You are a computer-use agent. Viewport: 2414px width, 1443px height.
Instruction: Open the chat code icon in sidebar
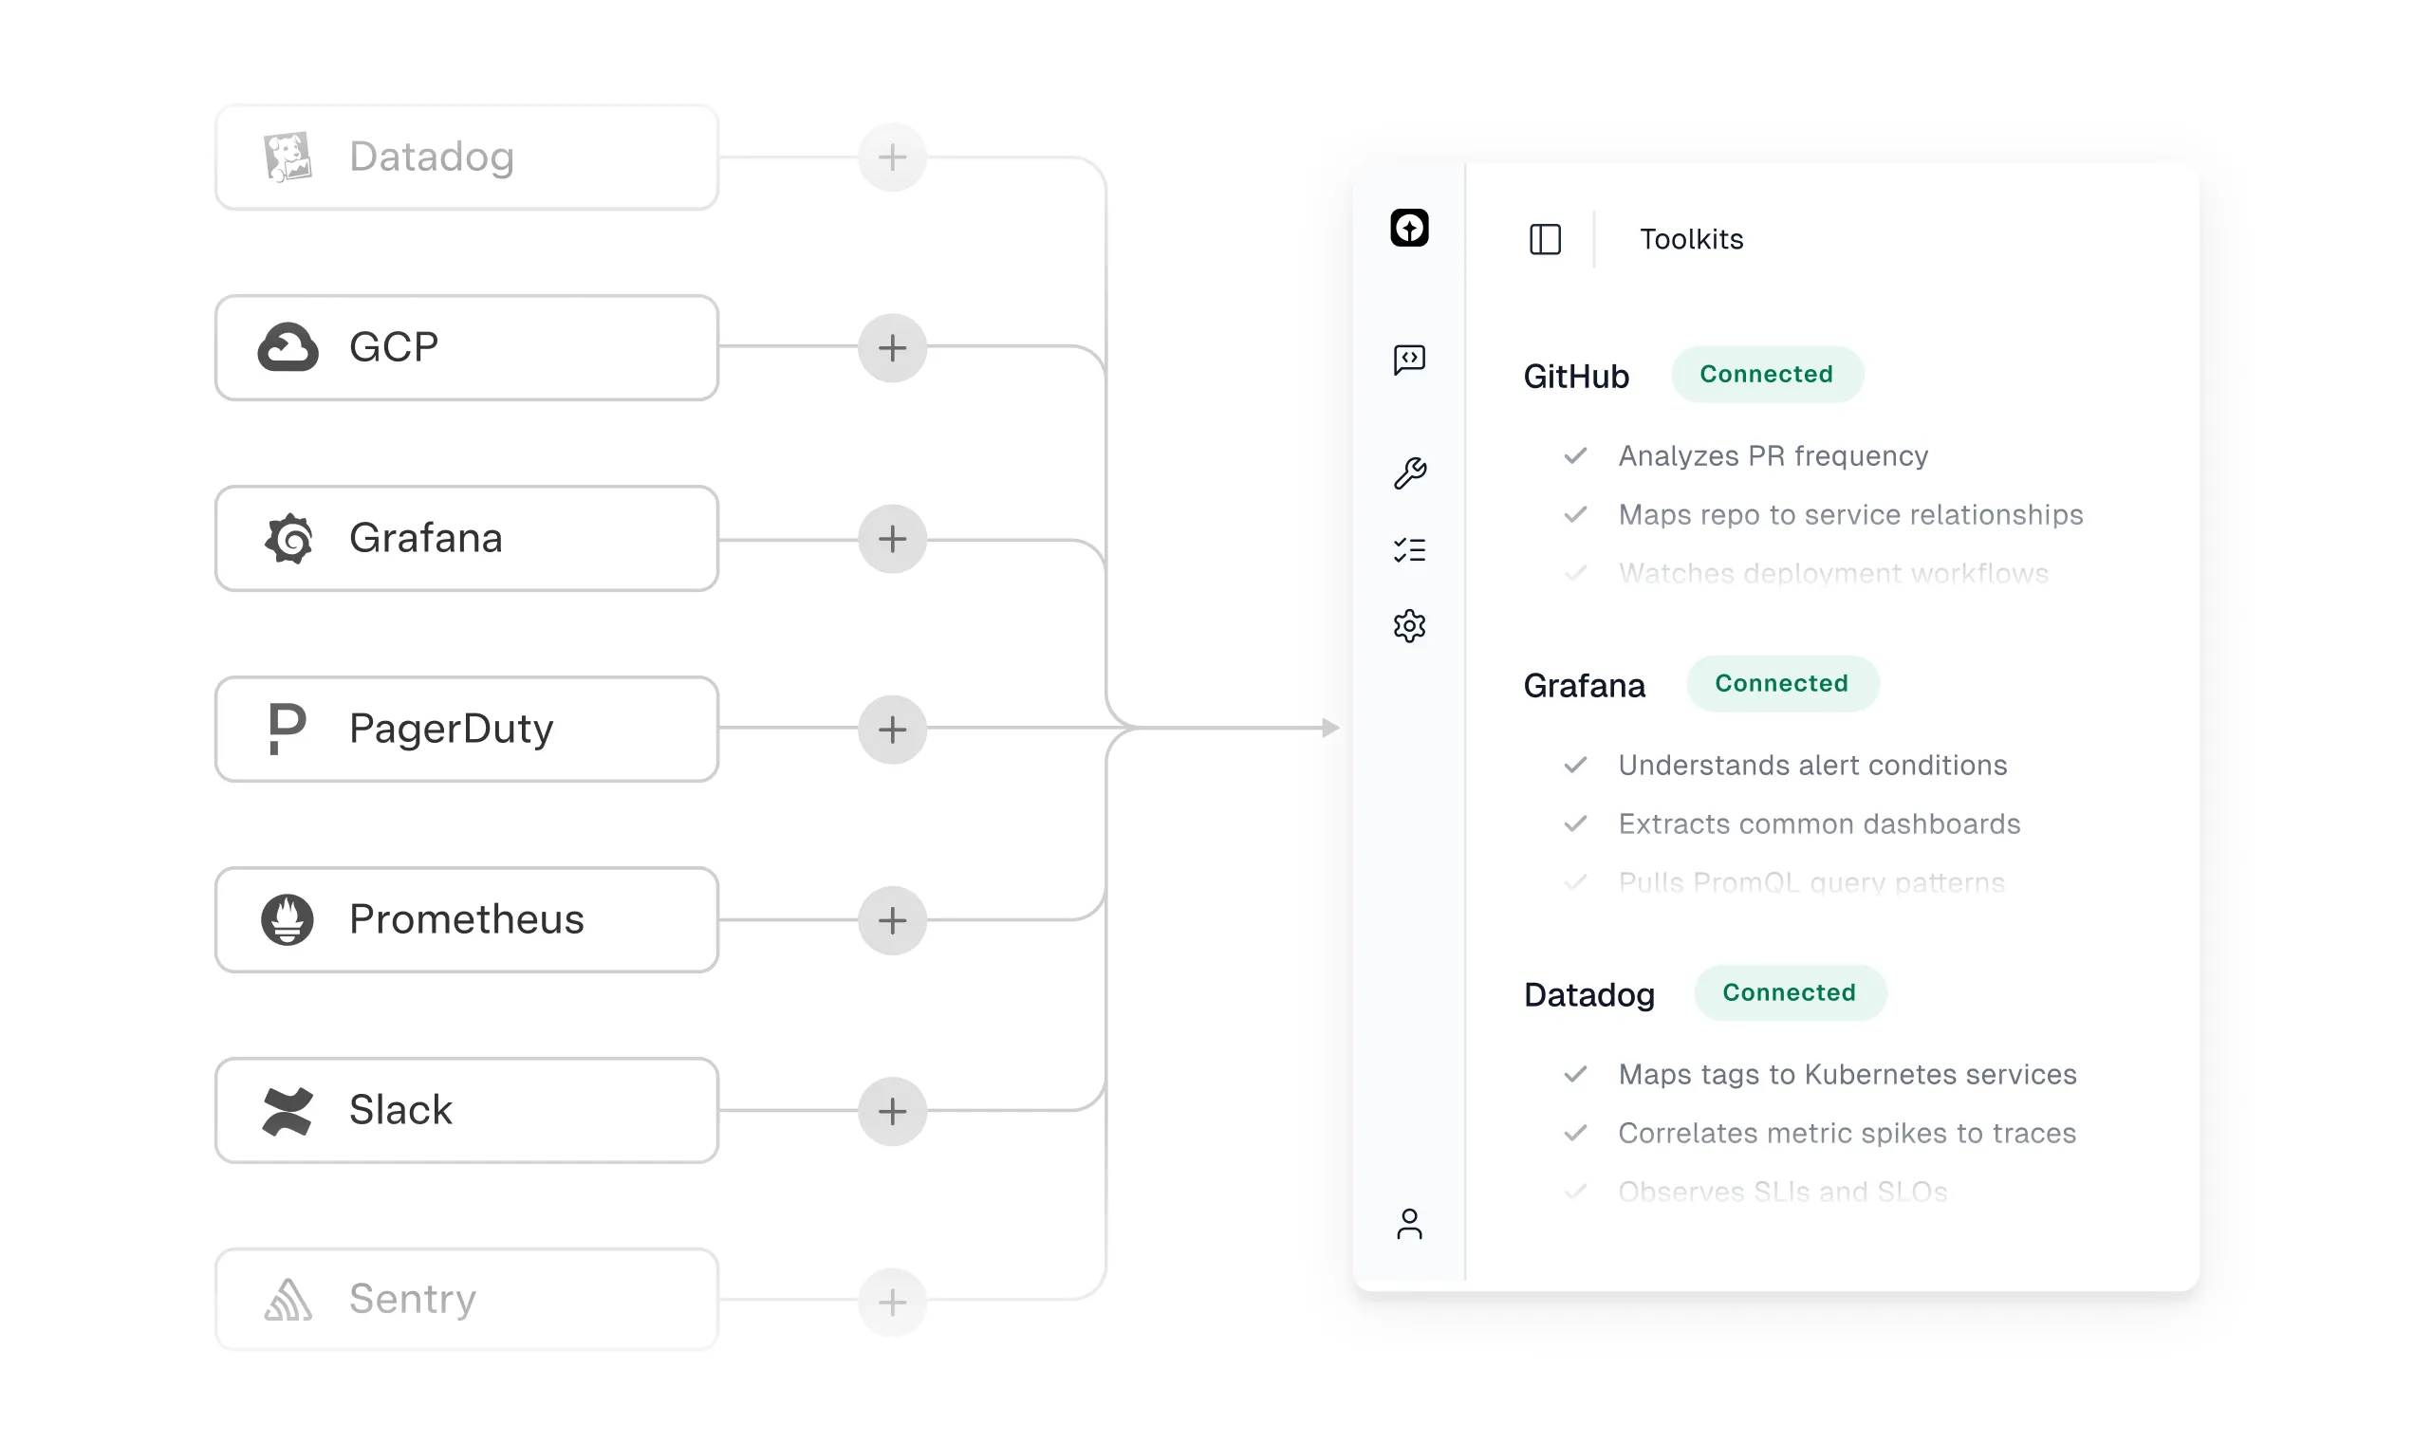(x=1408, y=360)
